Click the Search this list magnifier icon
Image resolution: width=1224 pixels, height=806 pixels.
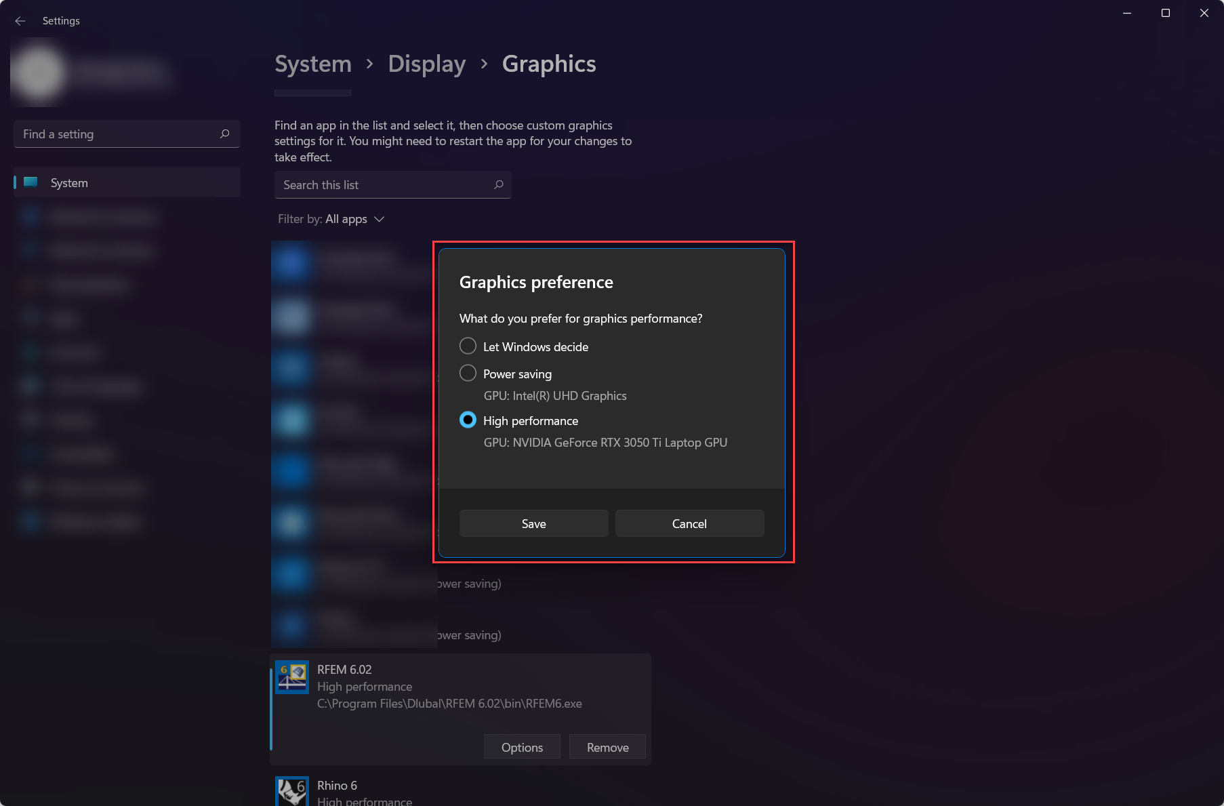click(499, 184)
